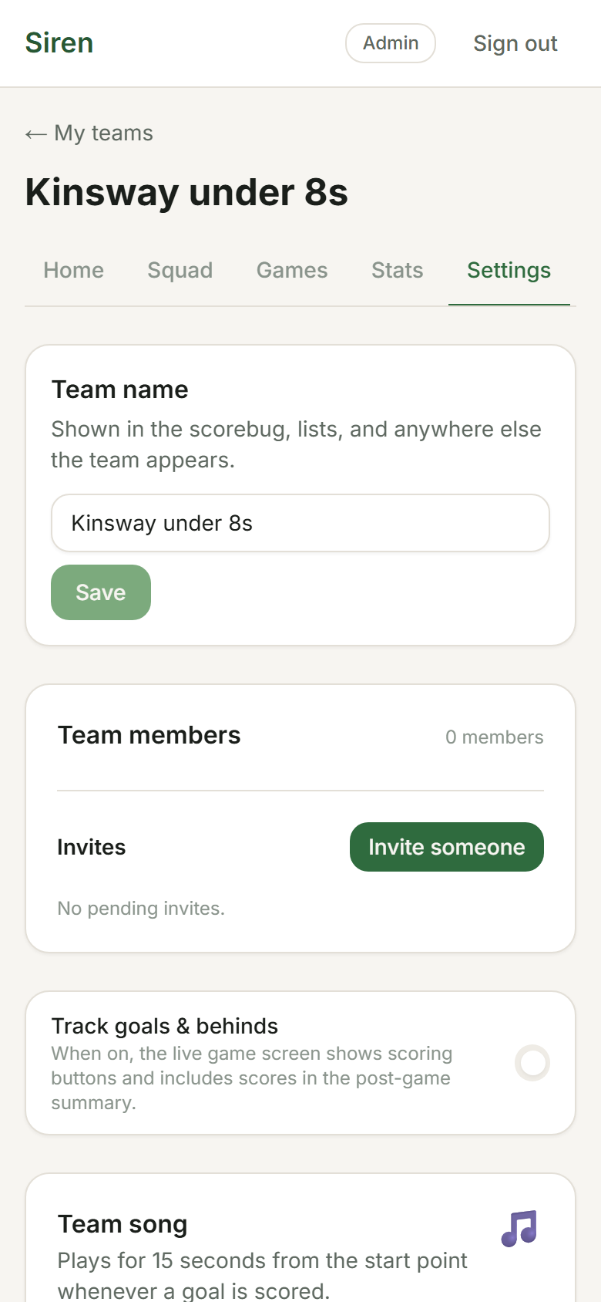Image resolution: width=601 pixels, height=1302 pixels.
Task: Click the Kinsway under 8s page title
Action: (186, 192)
